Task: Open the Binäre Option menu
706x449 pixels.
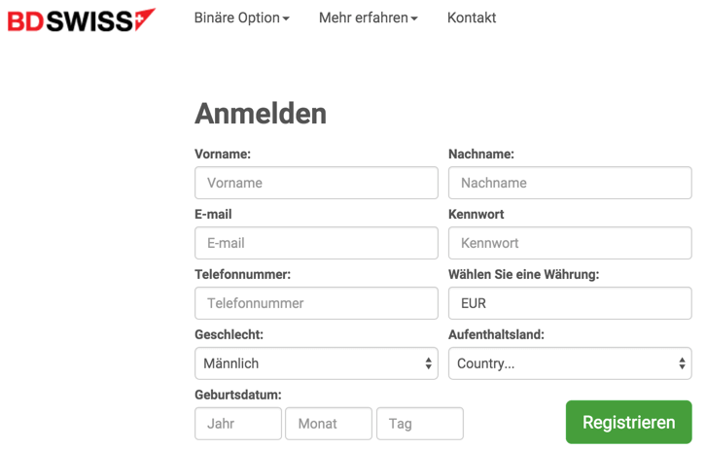Action: (x=242, y=18)
